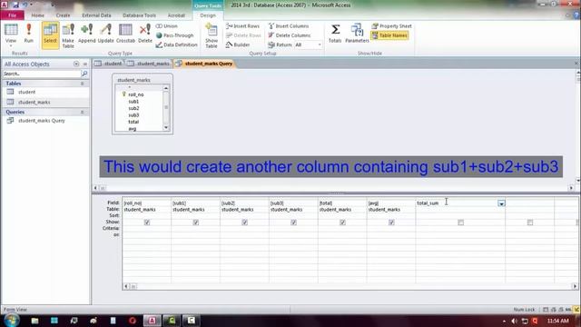Open the total_sum field dropdown arrow
The width and height of the screenshot is (581, 327).
[x=501, y=203]
